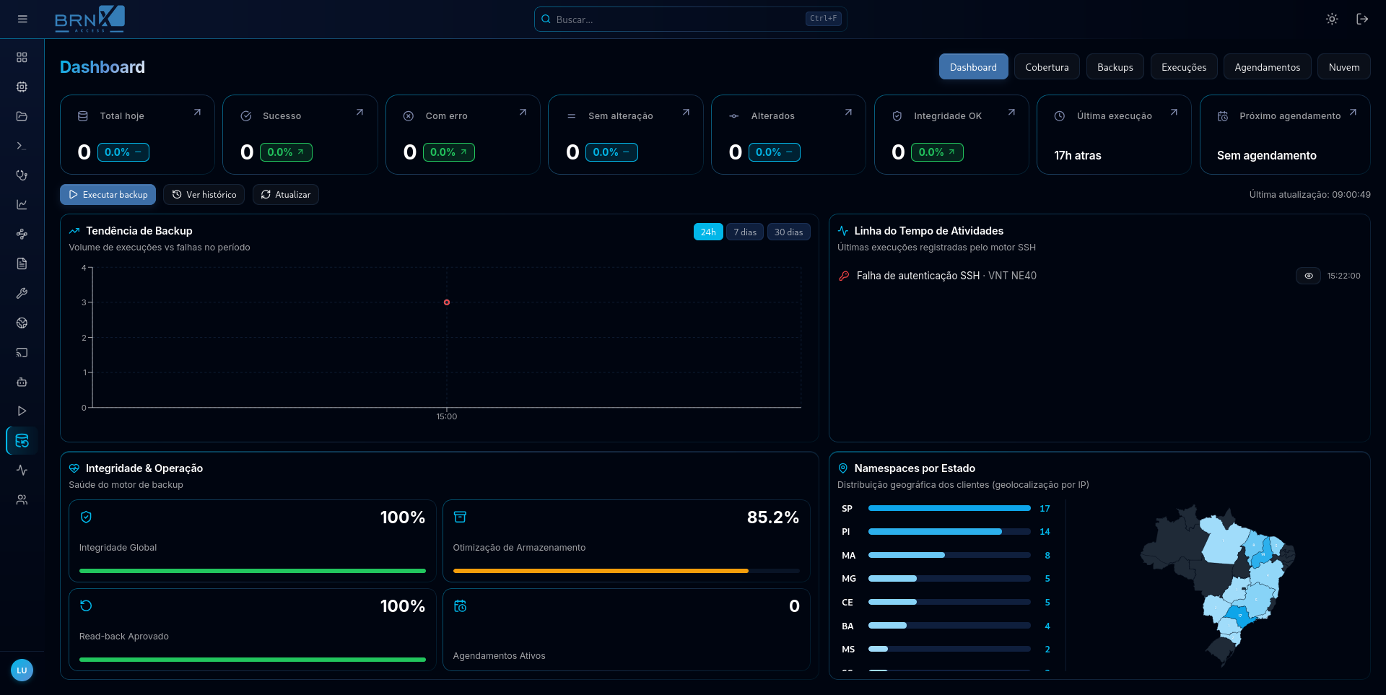The width and height of the screenshot is (1386, 695).
Task: Open the database backup sidebar icon
Action: pos(22,440)
